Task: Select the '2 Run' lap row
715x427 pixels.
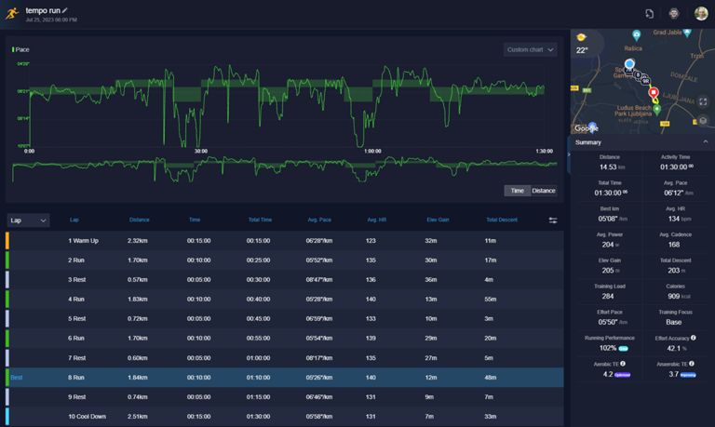Action: (285, 260)
